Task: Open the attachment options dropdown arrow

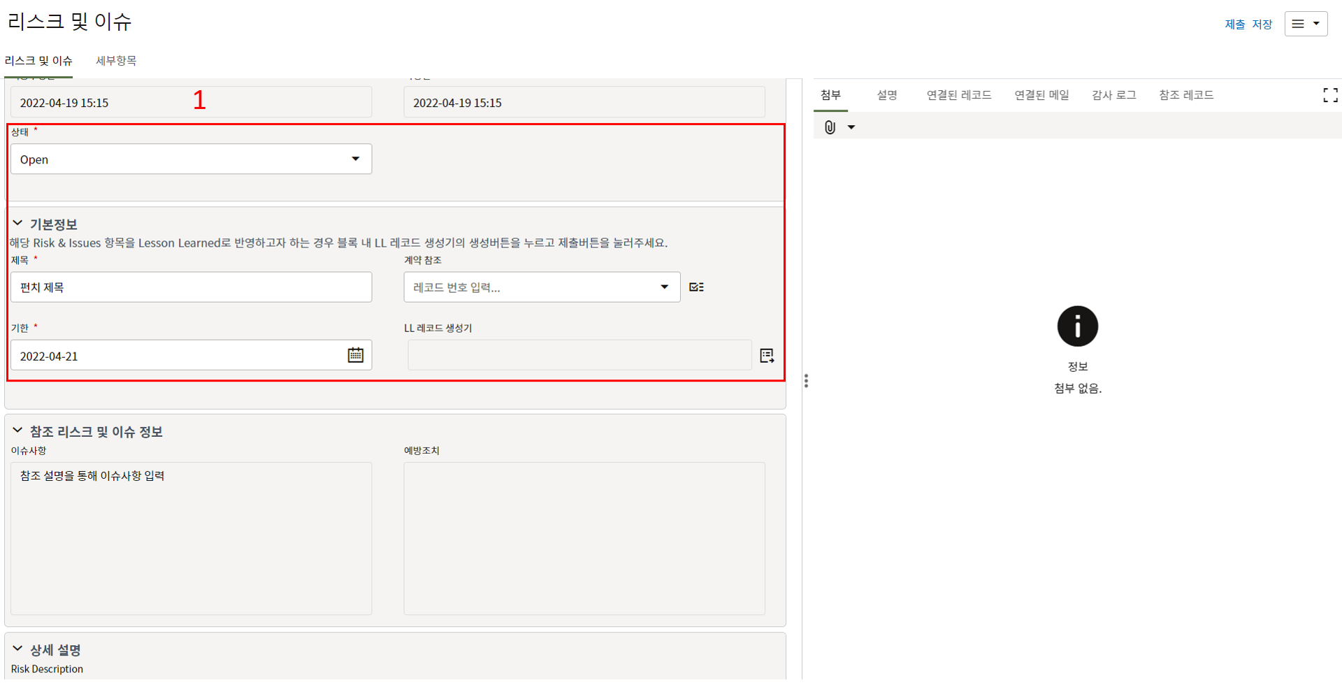Action: click(851, 127)
